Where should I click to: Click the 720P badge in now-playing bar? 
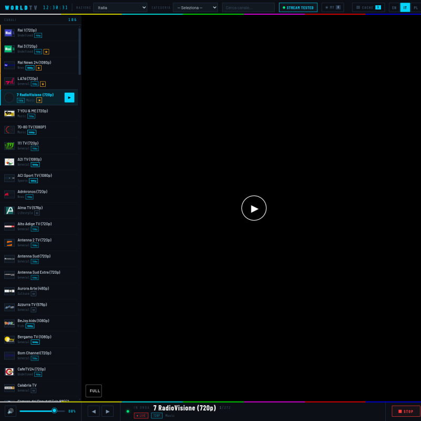click(x=157, y=416)
